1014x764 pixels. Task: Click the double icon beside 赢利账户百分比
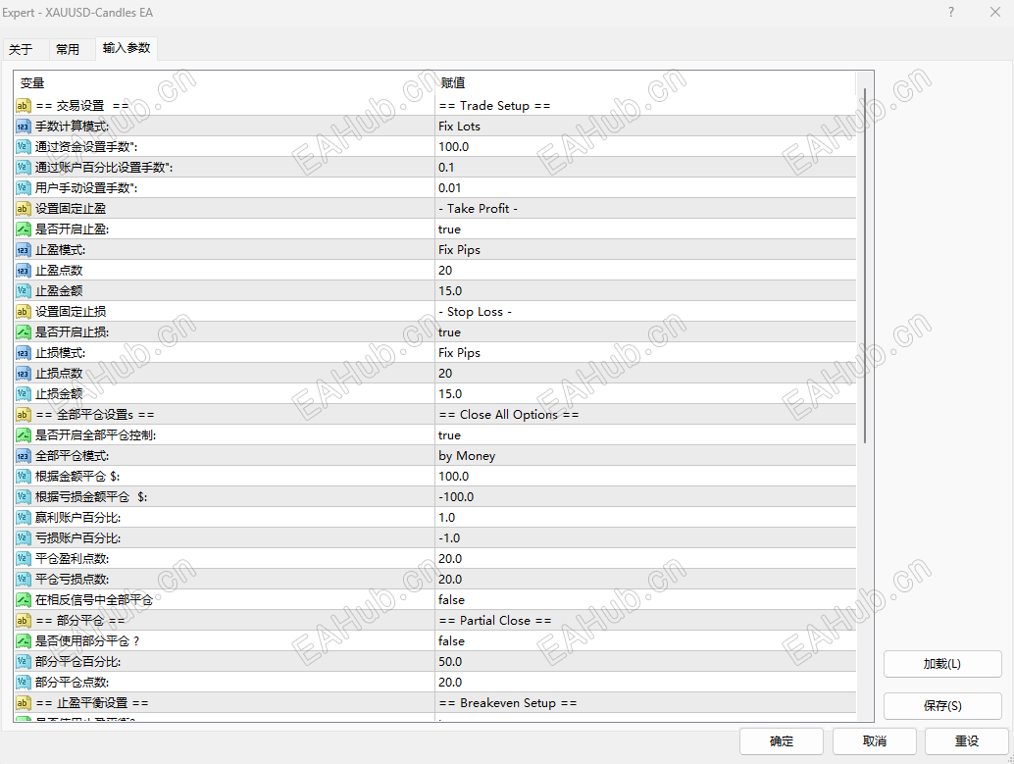coord(24,518)
